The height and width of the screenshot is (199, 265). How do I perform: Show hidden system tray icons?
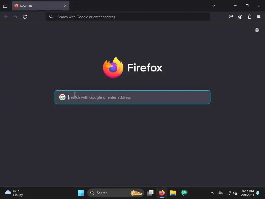pyautogui.click(x=212, y=193)
